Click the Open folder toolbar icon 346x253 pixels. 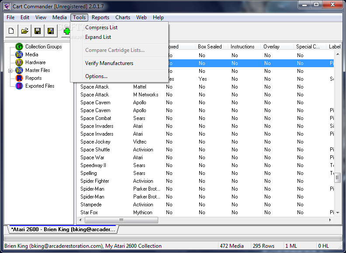point(24,31)
